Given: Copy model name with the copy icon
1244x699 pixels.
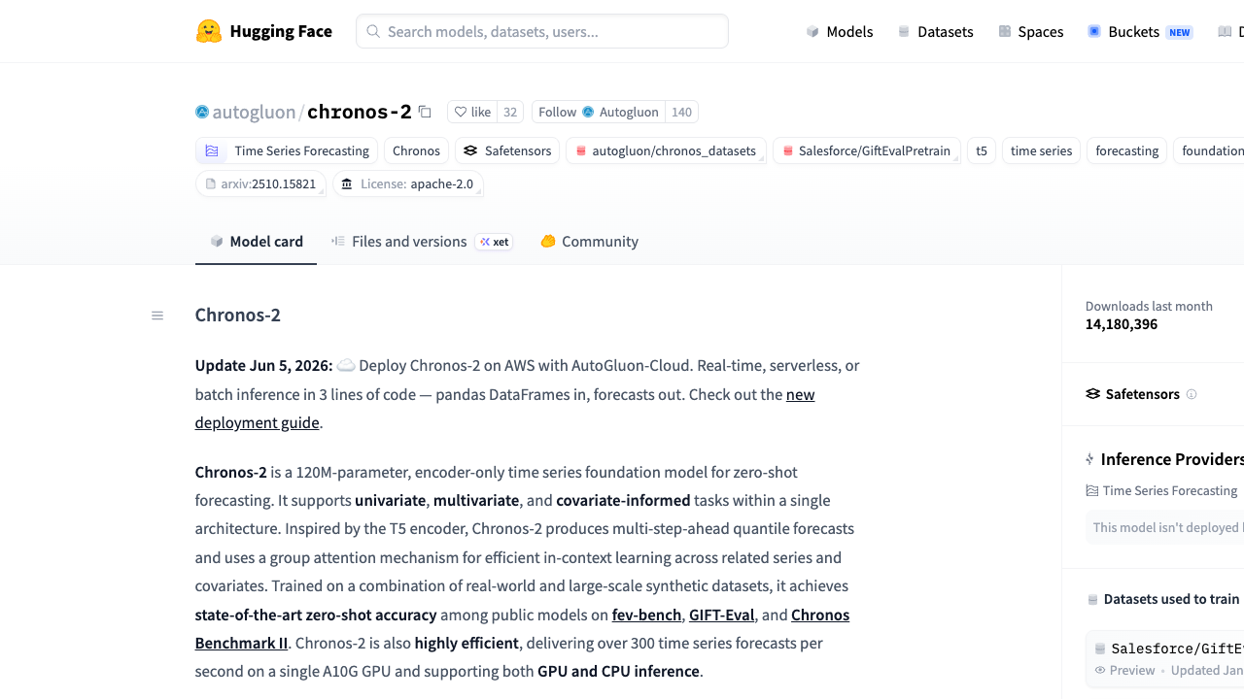Looking at the screenshot, I should click(425, 112).
